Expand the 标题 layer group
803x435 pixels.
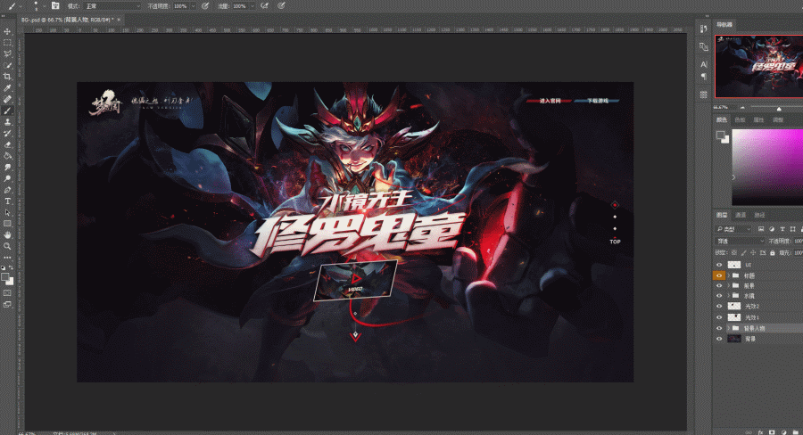pos(729,275)
